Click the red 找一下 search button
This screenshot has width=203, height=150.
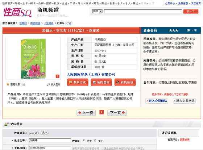pyautogui.click(x=191, y=11)
